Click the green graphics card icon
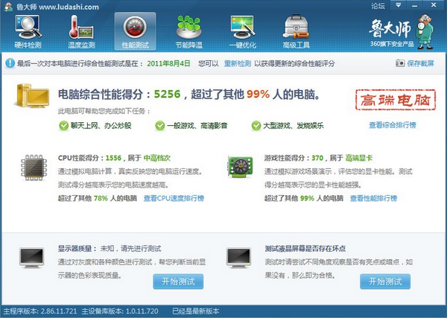447x318 pixels. [240, 167]
